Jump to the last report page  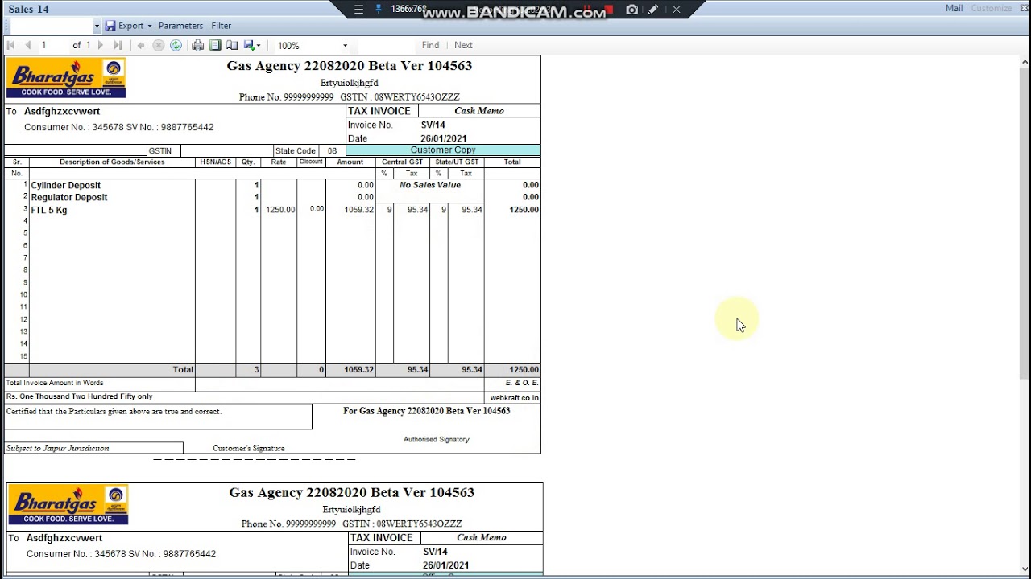(x=118, y=46)
